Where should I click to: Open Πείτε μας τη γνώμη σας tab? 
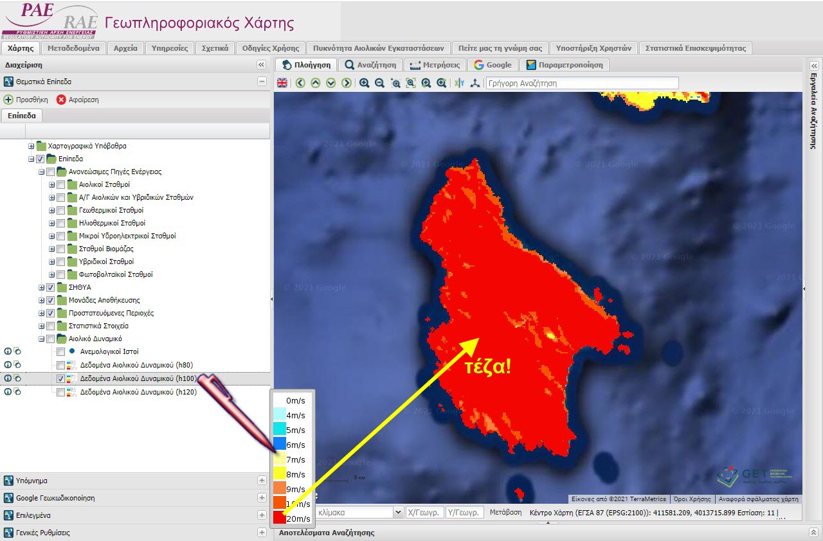[x=500, y=48]
